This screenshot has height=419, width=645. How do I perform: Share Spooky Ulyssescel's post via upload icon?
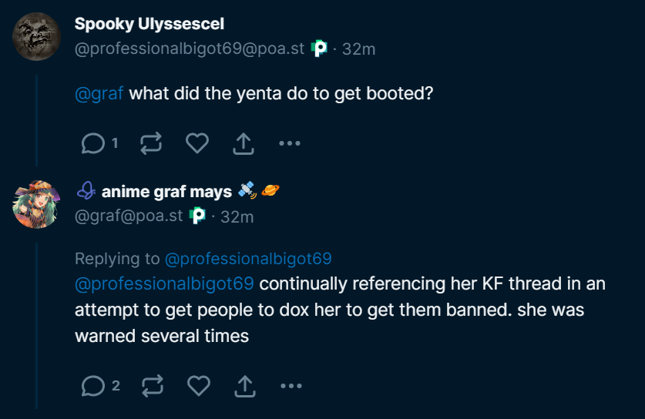click(244, 143)
